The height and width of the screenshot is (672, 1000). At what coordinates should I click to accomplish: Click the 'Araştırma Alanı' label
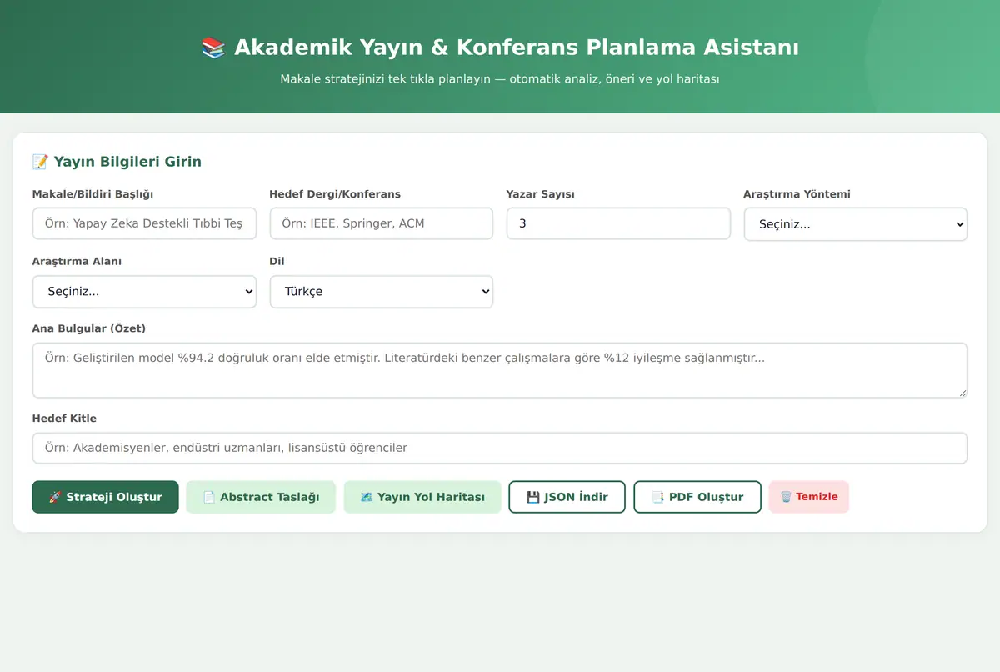pyautogui.click(x=77, y=262)
